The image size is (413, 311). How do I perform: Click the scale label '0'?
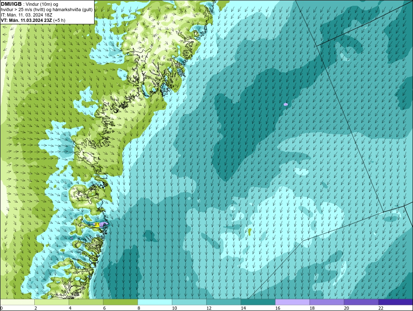point(1,308)
